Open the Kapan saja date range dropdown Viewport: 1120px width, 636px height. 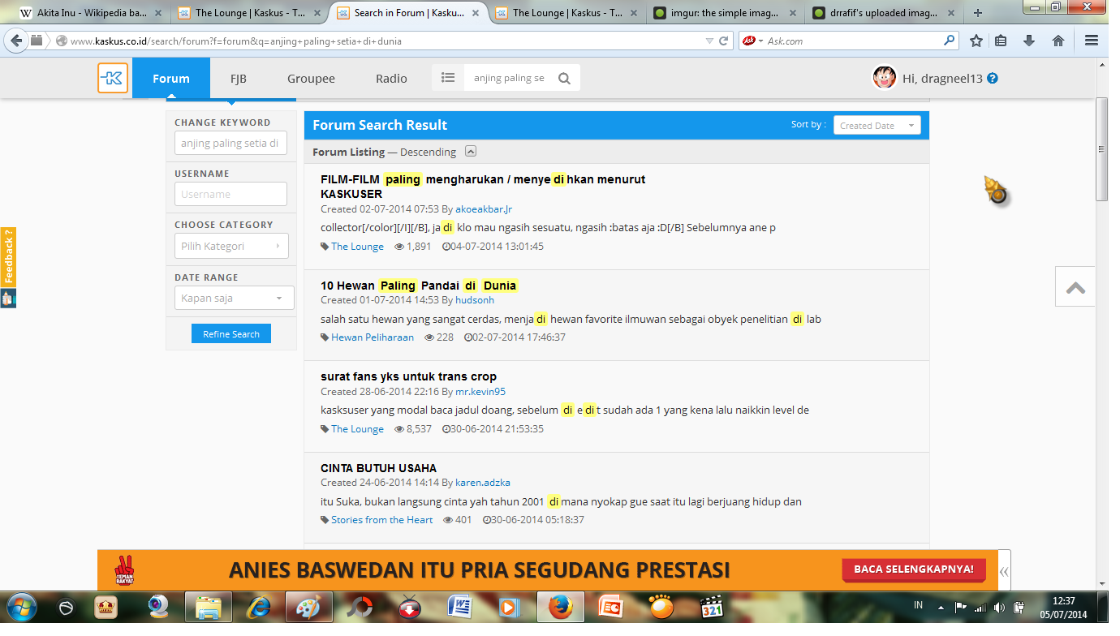(x=234, y=298)
